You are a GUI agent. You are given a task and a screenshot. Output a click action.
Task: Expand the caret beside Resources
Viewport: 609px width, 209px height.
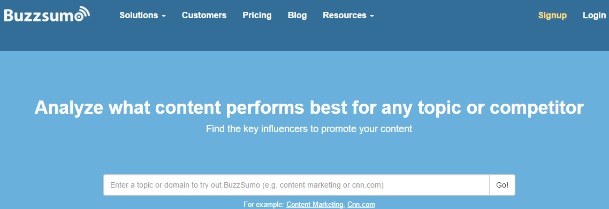372,16
